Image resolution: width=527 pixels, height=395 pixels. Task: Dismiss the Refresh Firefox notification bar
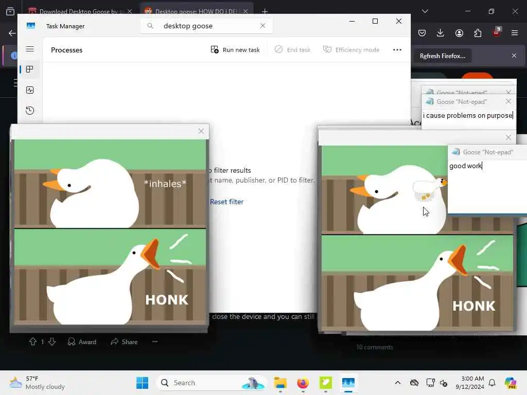pos(514,56)
